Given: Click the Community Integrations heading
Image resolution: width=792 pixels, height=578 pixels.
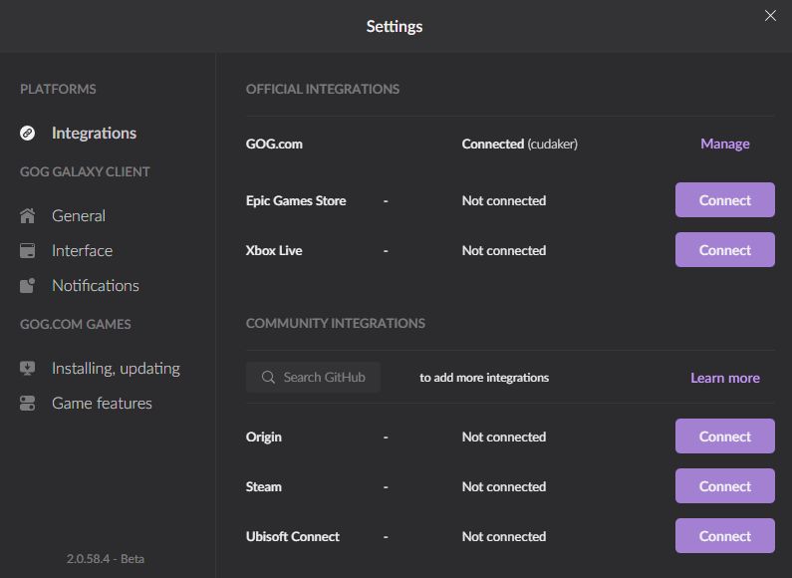Looking at the screenshot, I should [x=336, y=323].
